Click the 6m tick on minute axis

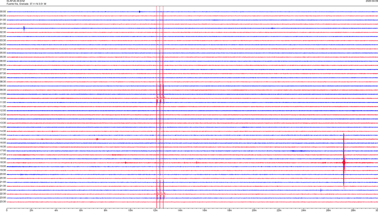[x=81, y=210]
